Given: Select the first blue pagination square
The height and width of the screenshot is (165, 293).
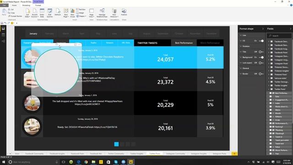Looking at the screenshot, I should coord(116,144).
